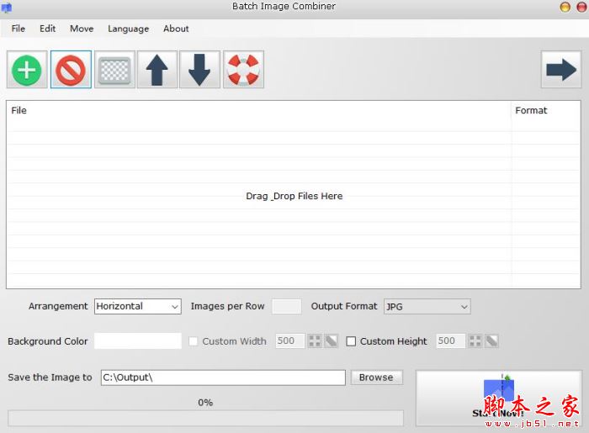This screenshot has width=589, height=433.
Task: Toggle the Custom Width checkbox
Action: [x=193, y=341]
